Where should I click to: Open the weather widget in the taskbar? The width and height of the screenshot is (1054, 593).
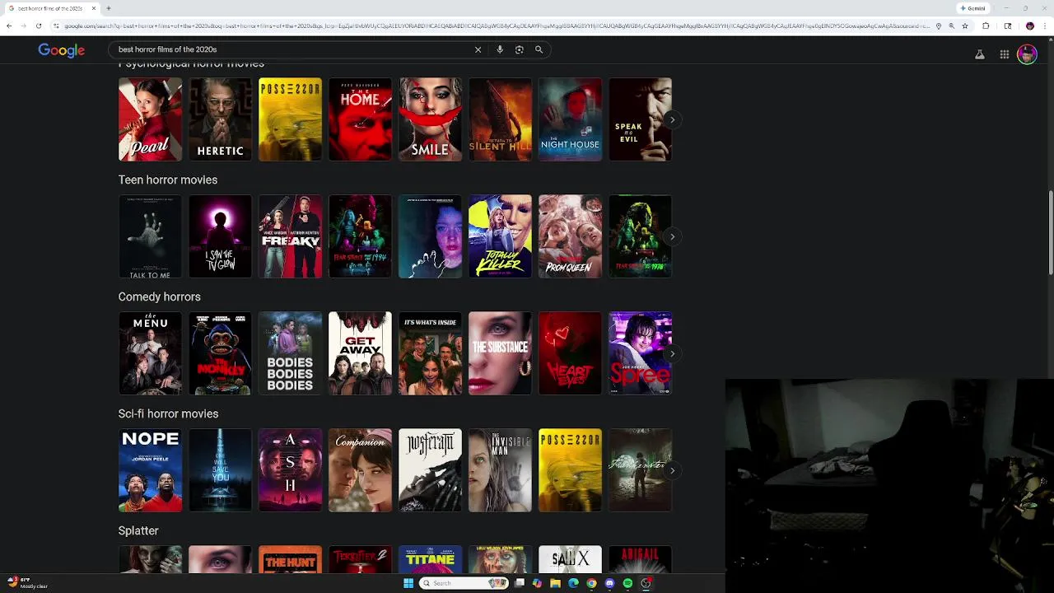27,583
